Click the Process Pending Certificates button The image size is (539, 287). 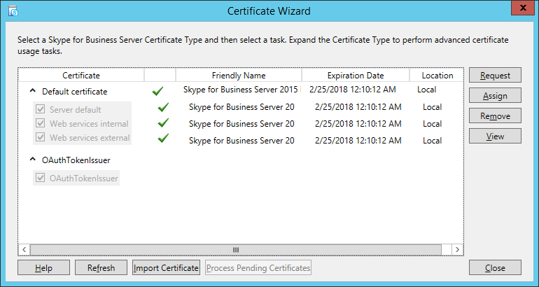pyautogui.click(x=258, y=267)
